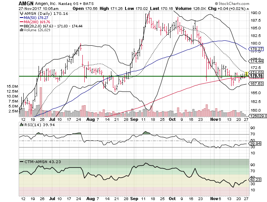Viewport: 267px width, 202px height.
Task: Click the 174.44 upper band price tag
Action: [256, 61]
